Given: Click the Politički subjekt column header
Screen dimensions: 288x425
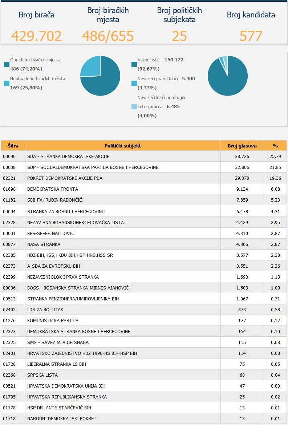Looking at the screenshot, I should pos(123,146).
